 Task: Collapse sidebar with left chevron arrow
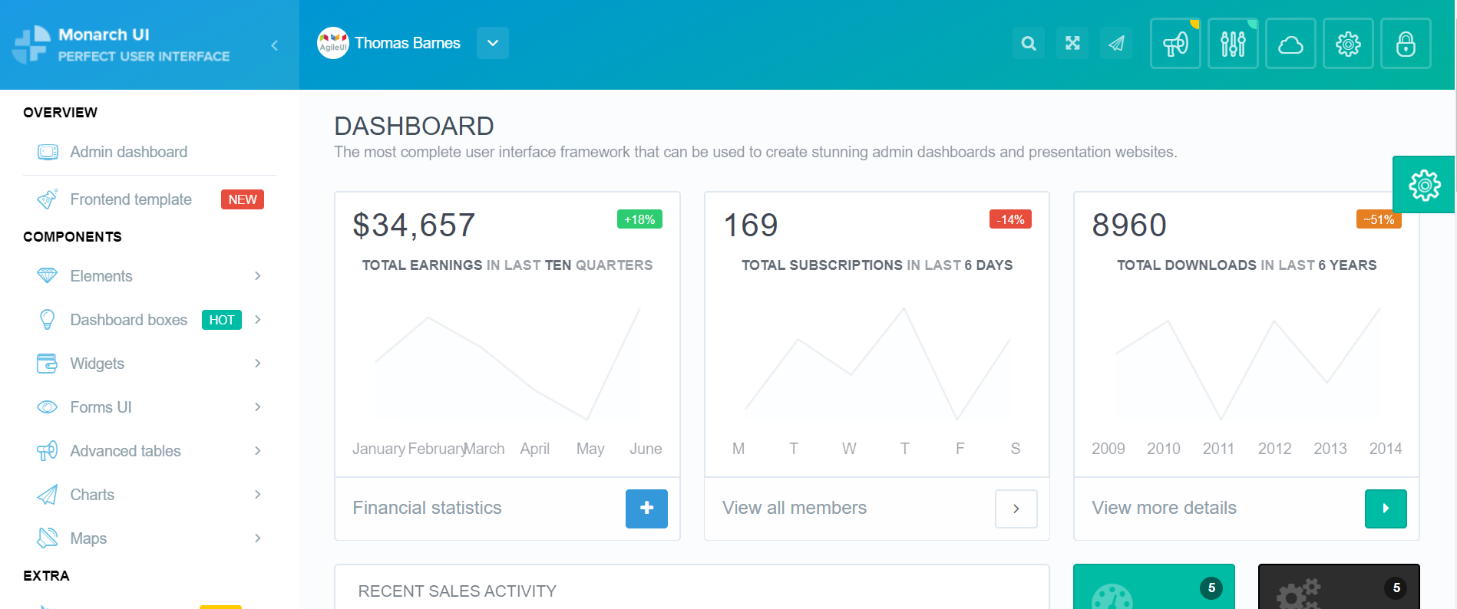pos(275,45)
